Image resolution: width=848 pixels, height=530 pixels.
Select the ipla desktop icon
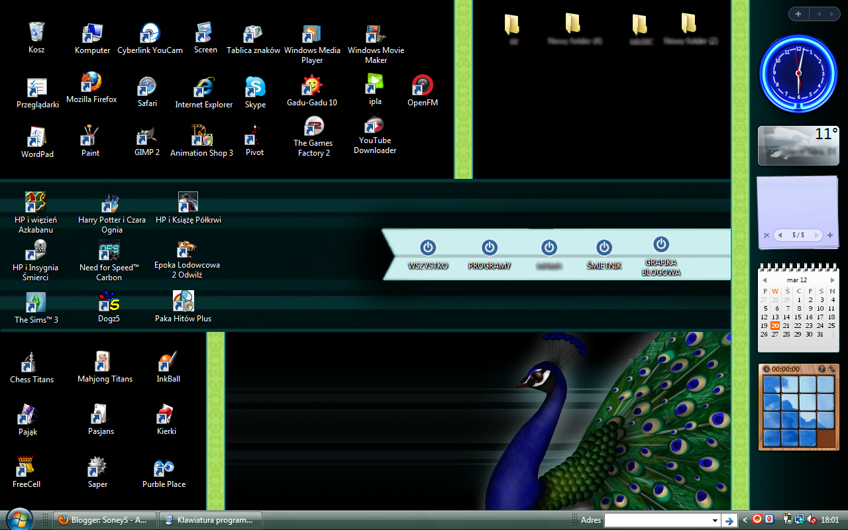[x=375, y=89]
